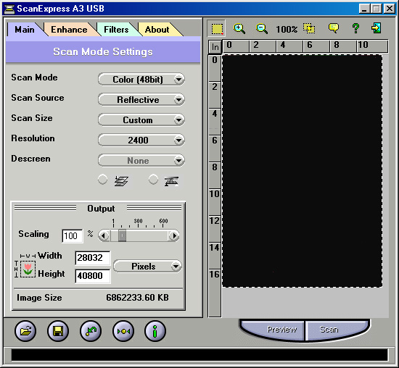399x368 pixels.
Task: Click the scaling slider thumb
Action: pos(122,235)
